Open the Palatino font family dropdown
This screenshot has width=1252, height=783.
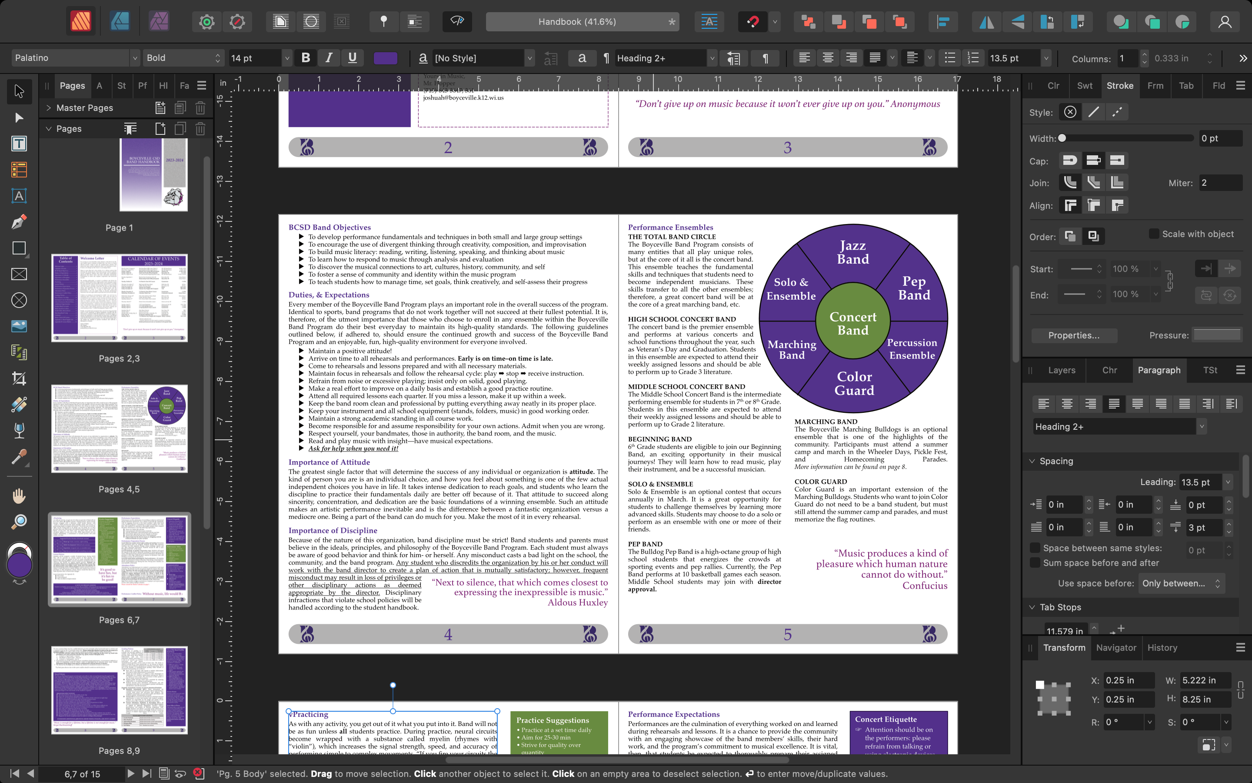pos(134,57)
